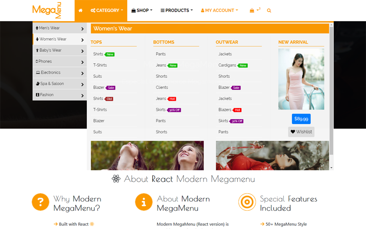Click the Hot badge beside Jeans

point(172,99)
